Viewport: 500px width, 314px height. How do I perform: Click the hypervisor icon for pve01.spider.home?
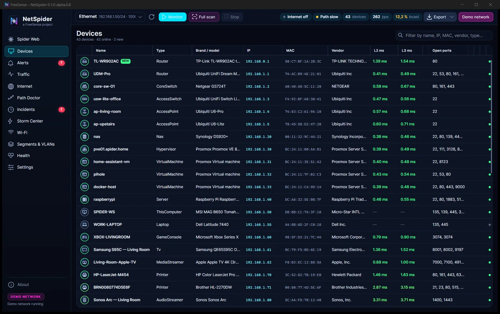84,149
